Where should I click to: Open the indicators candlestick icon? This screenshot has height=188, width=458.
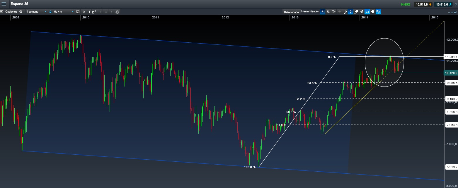(x=361, y=12)
